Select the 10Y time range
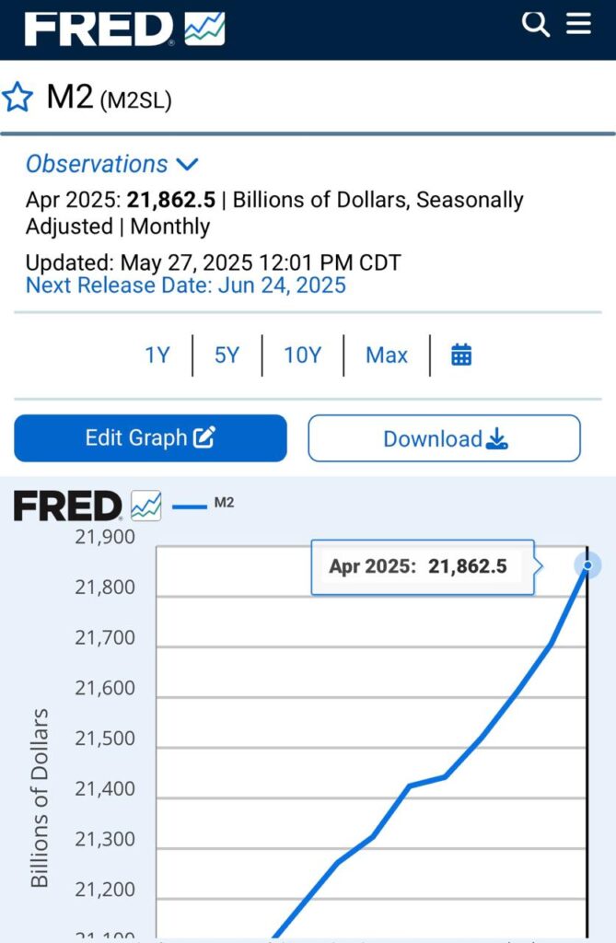The image size is (616, 943). point(303,355)
